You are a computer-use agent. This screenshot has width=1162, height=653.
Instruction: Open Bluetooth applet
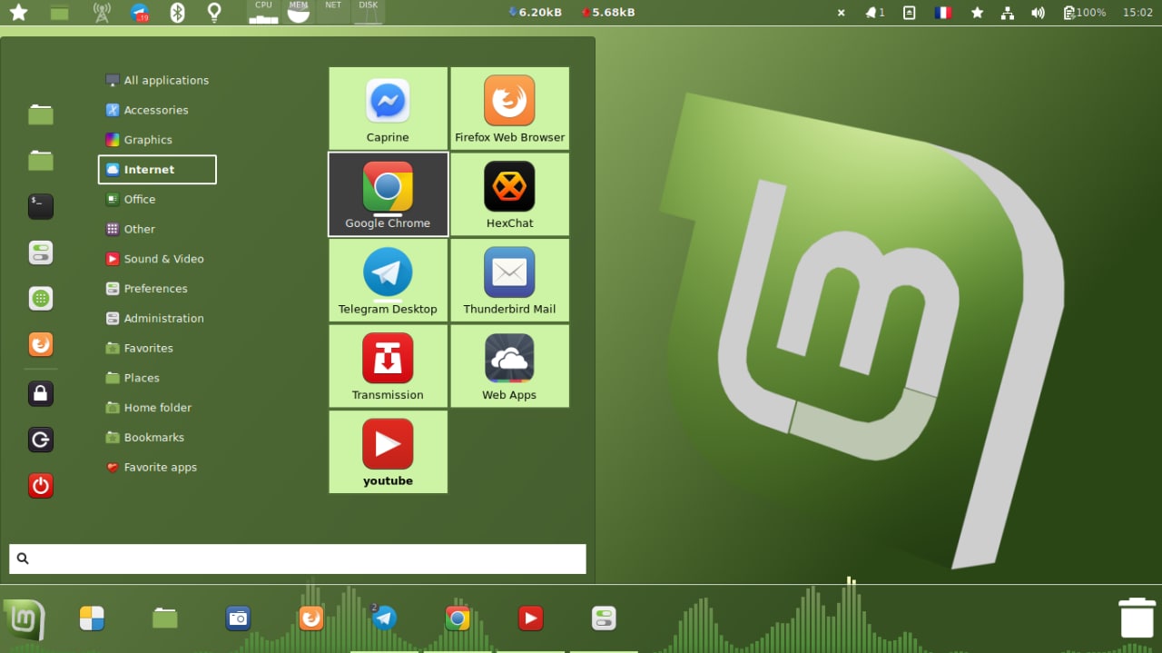[x=178, y=13]
